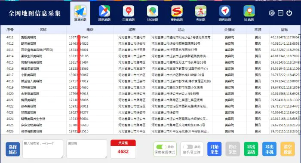Disable the 深度挖掘模式 toggle switch

161,147
